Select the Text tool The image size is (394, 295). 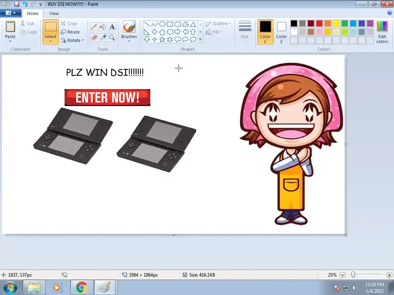click(x=112, y=27)
